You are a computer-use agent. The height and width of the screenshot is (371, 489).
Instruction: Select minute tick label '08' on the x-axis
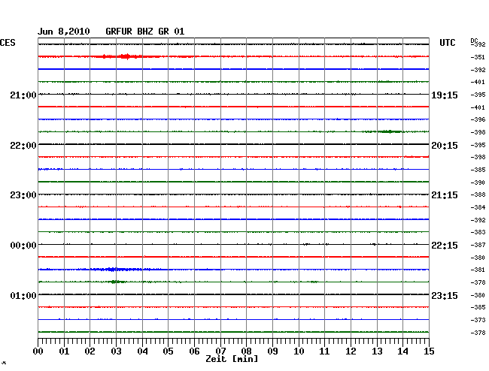coord(246,351)
